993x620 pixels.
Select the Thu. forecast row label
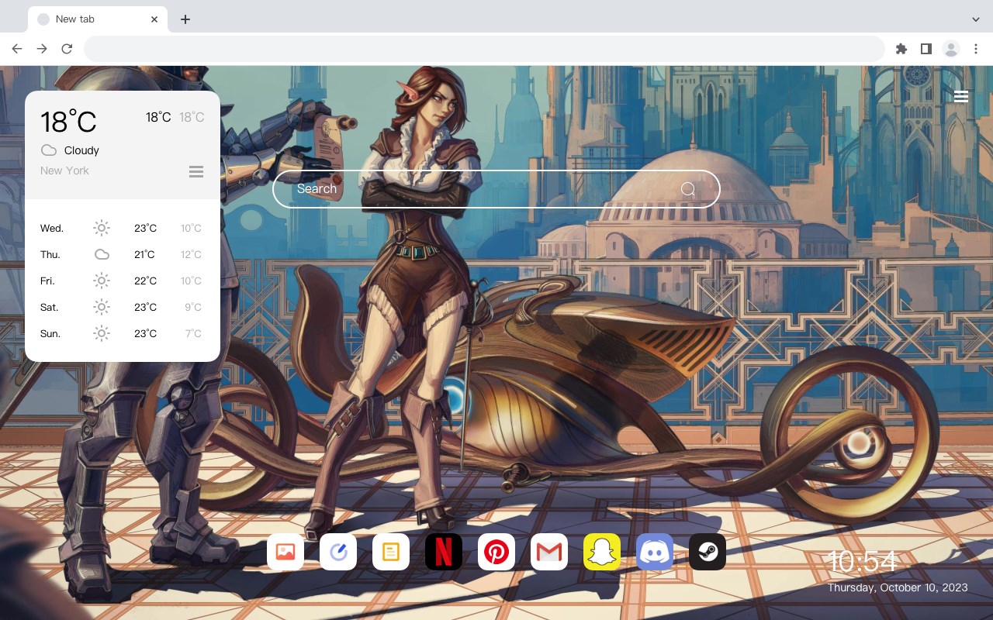point(50,254)
